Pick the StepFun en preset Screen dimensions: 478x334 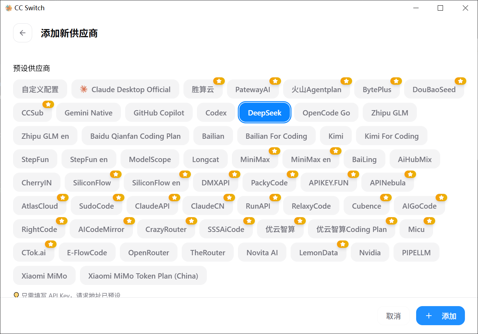pos(89,159)
